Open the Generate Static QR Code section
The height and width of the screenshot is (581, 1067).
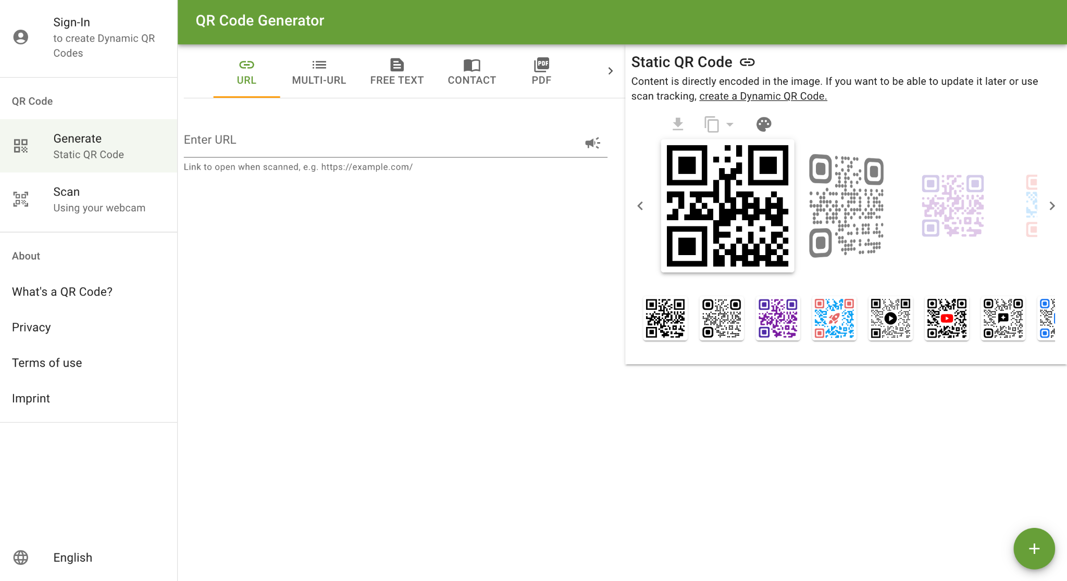(x=89, y=146)
